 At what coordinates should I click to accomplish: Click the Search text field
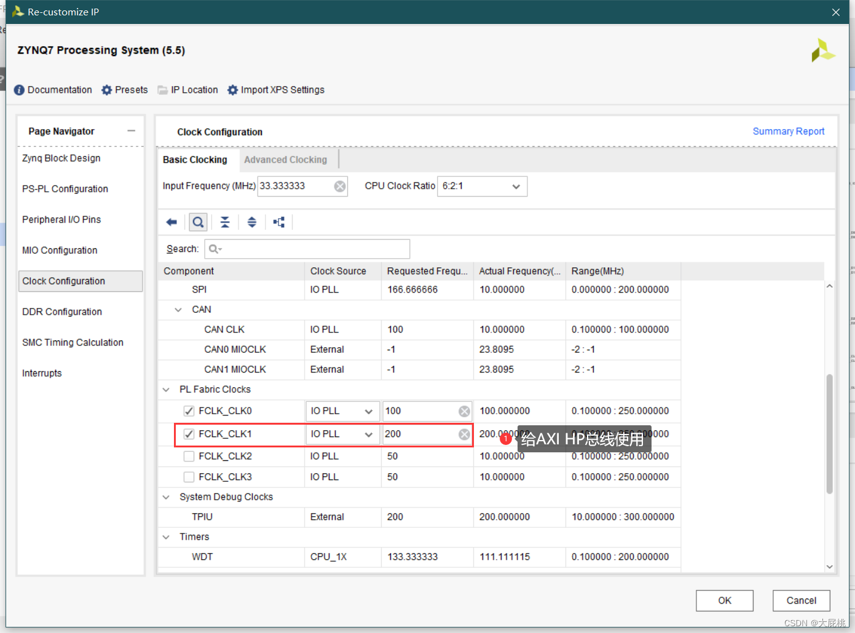(x=307, y=249)
